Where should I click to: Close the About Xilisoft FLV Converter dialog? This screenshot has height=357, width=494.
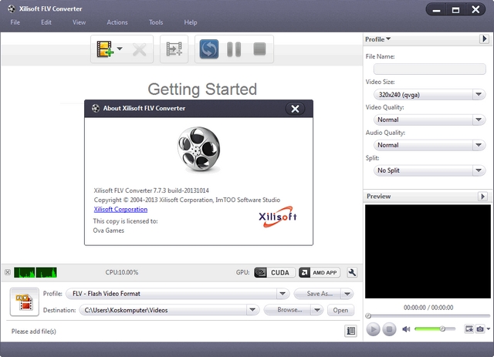[295, 109]
